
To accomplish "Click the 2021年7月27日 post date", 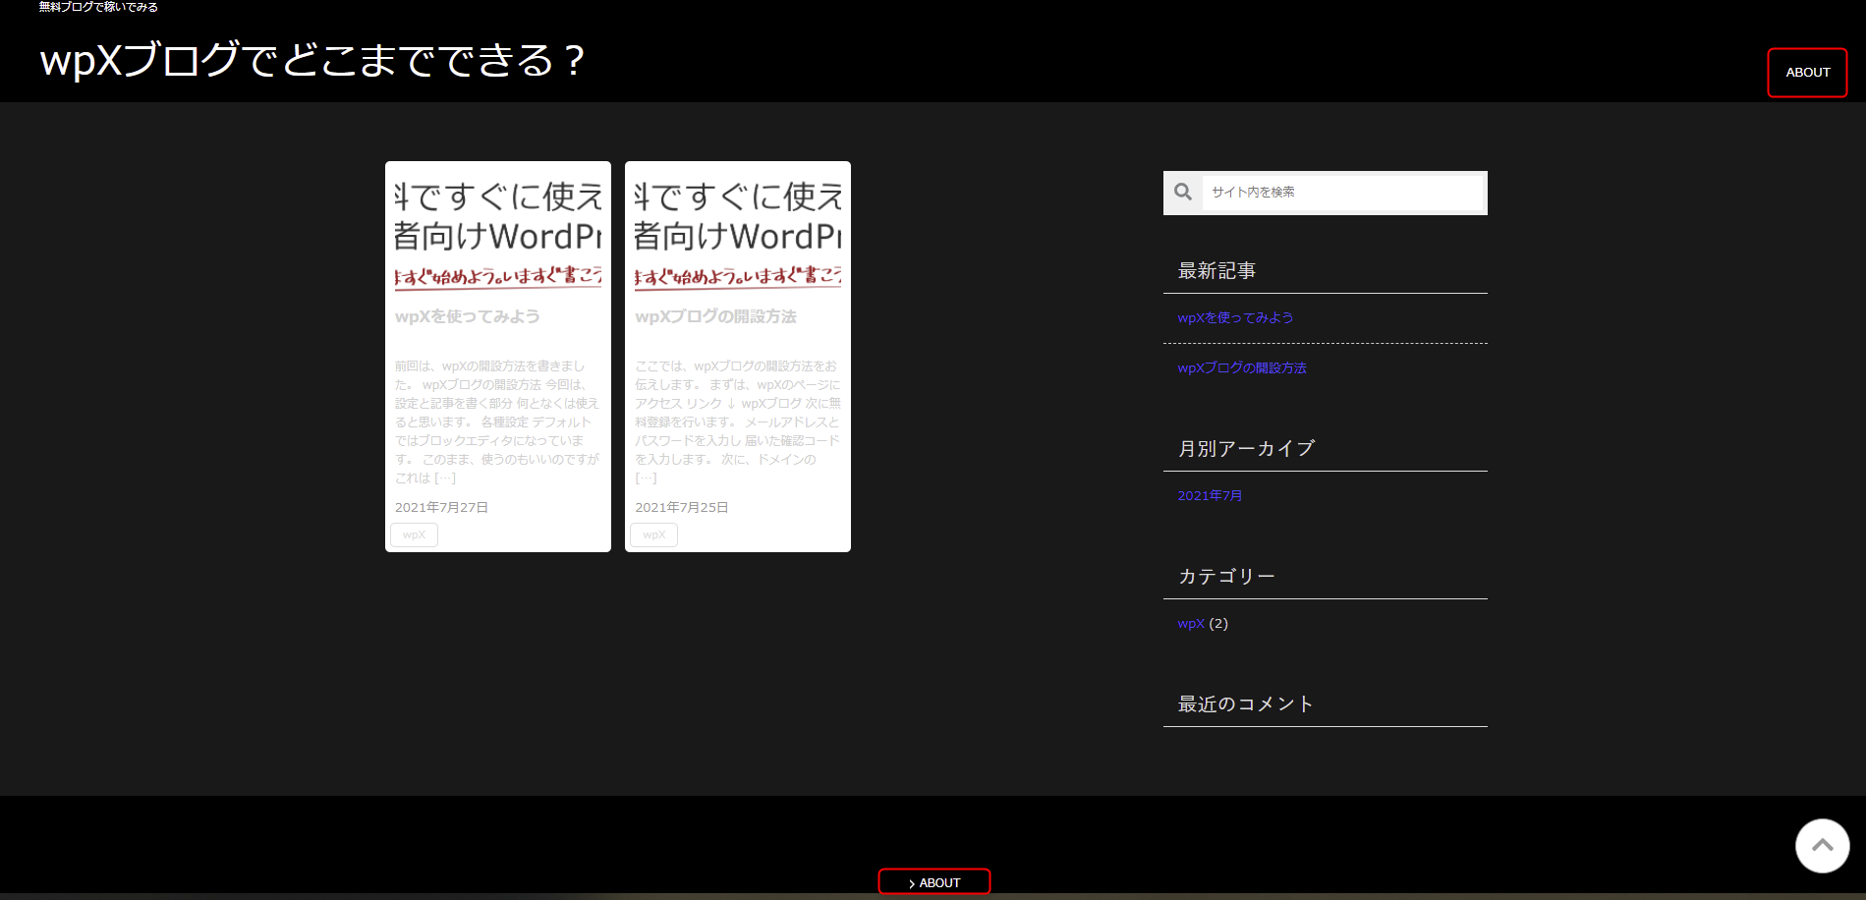I will tap(441, 507).
